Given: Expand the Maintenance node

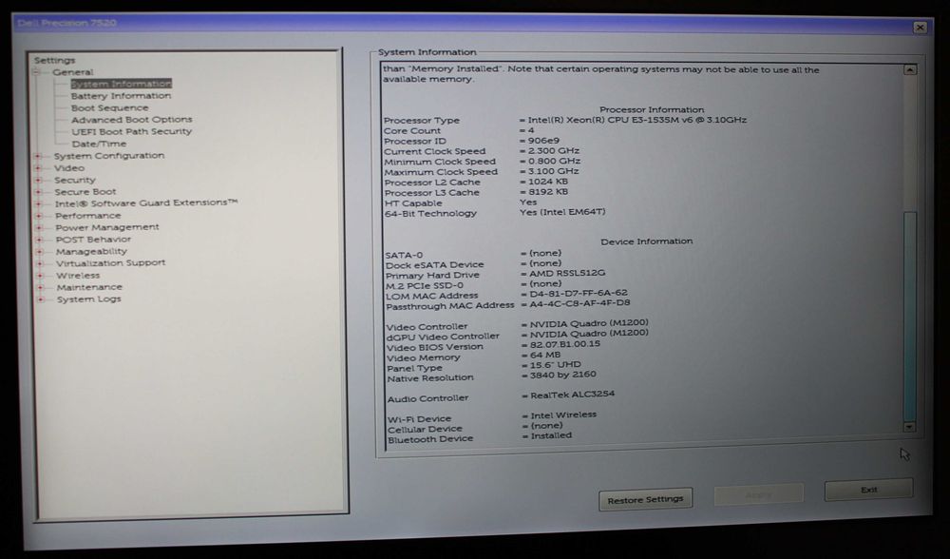Looking at the screenshot, I should pyautogui.click(x=41, y=287).
